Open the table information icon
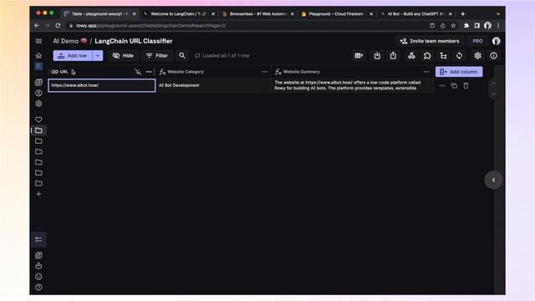Screen dimensions: 535x301 [x=494, y=56]
